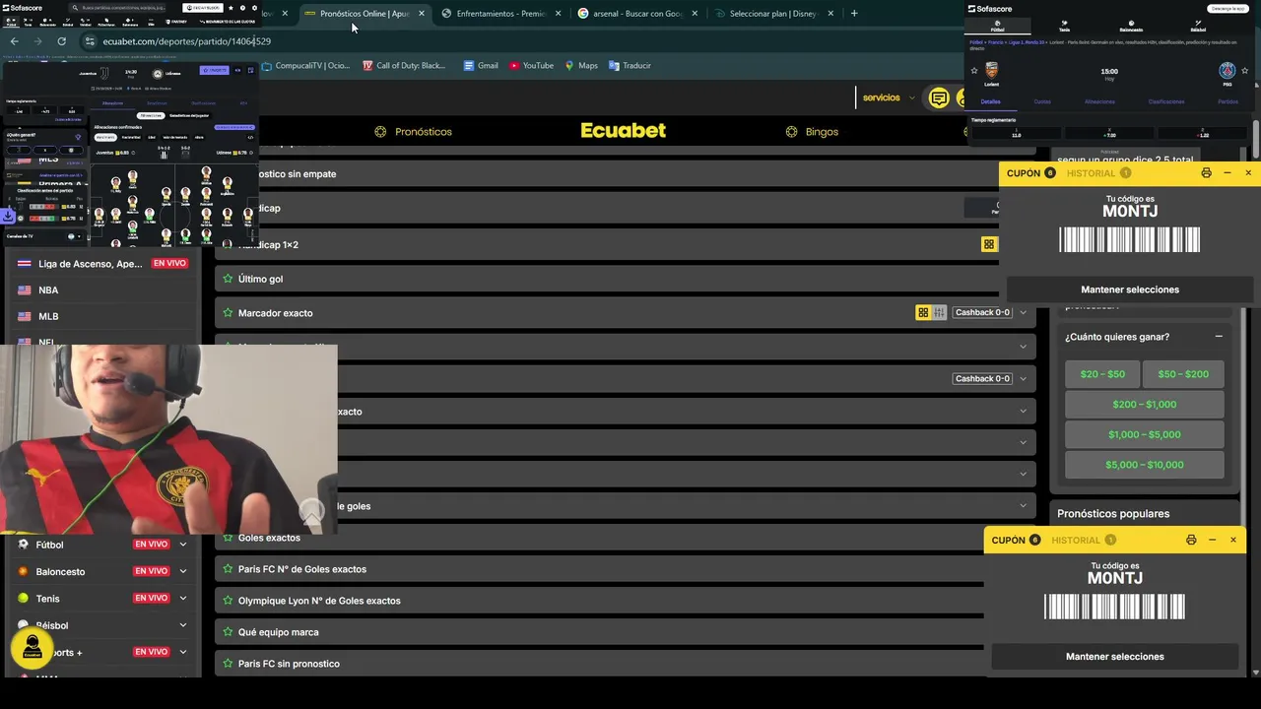Choose the $20 – $50 win range
Viewport: 1261px width, 709px height.
1102,374
